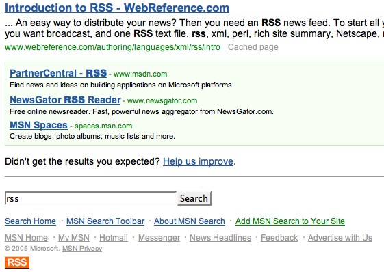Screen dimensions: 384x272
Task: Open About MSN Search
Action: (190, 221)
